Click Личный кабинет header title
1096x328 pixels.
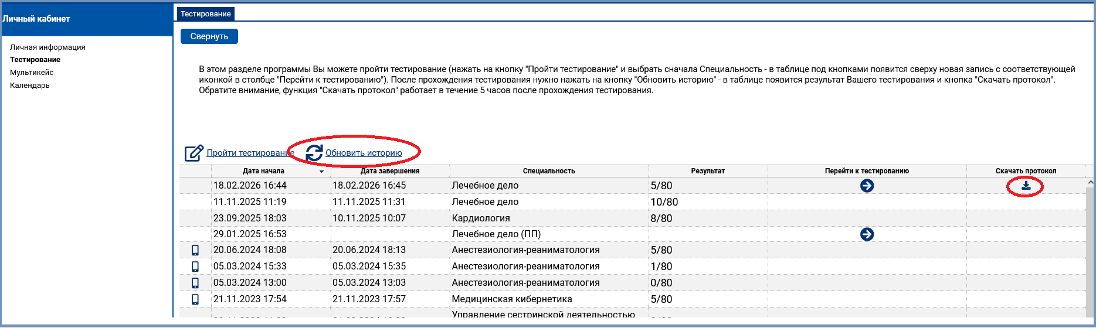pyautogui.click(x=36, y=19)
